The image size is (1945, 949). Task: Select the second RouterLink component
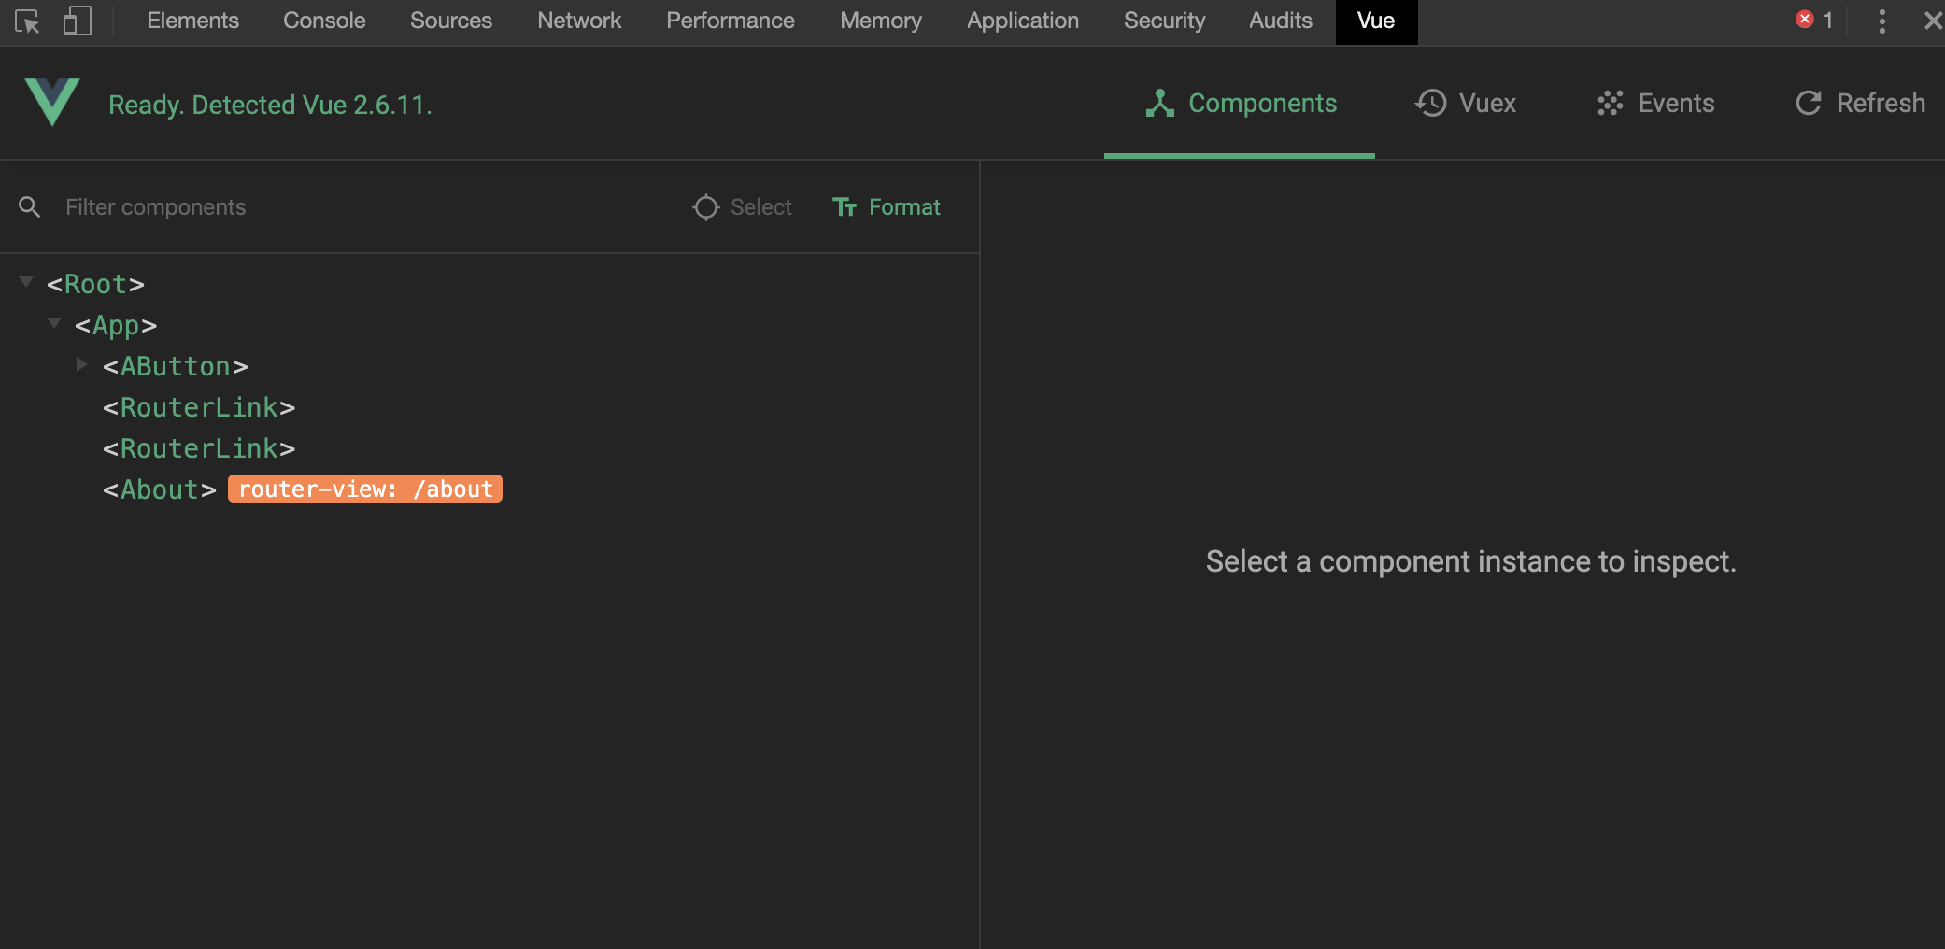(199, 448)
